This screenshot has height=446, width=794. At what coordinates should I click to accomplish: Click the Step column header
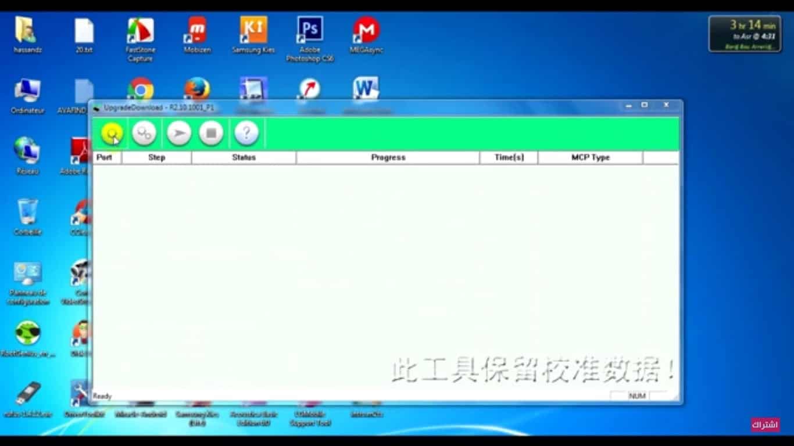tap(156, 157)
